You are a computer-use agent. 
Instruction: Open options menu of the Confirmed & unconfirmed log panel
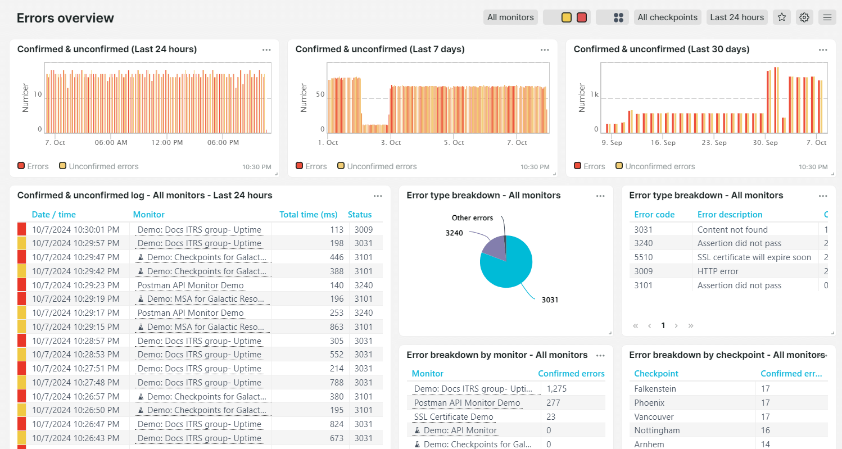378,196
